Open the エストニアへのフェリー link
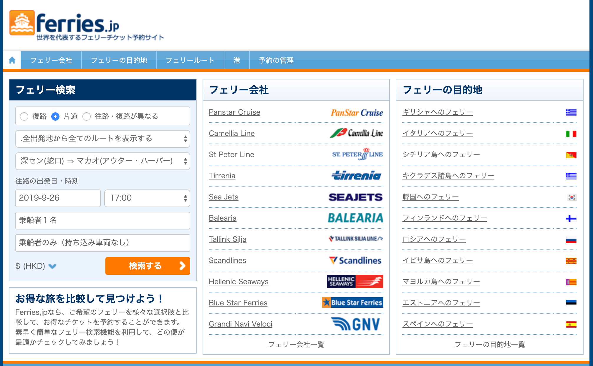This screenshot has width=593, height=366. 441,303
